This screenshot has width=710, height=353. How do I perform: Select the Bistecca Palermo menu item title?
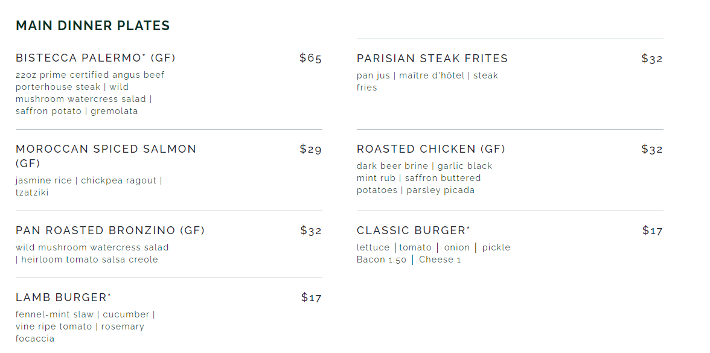coord(95,58)
